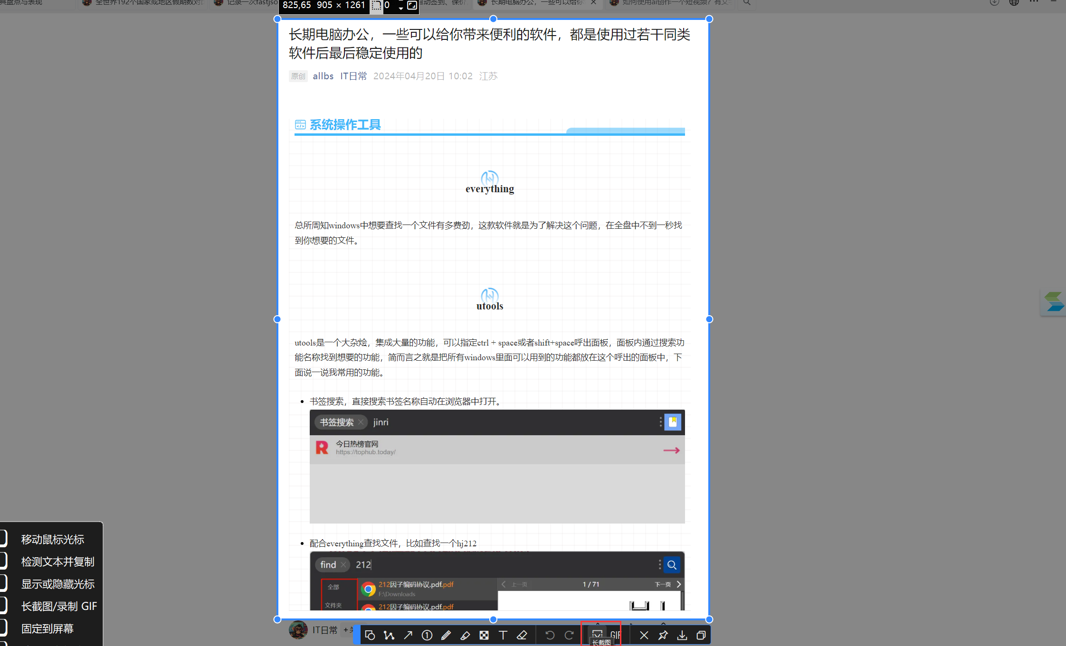Select the text annotation tool
1066x646 pixels.
coord(503,635)
